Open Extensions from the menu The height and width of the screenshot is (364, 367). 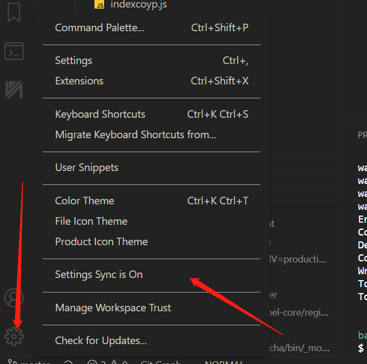point(79,81)
